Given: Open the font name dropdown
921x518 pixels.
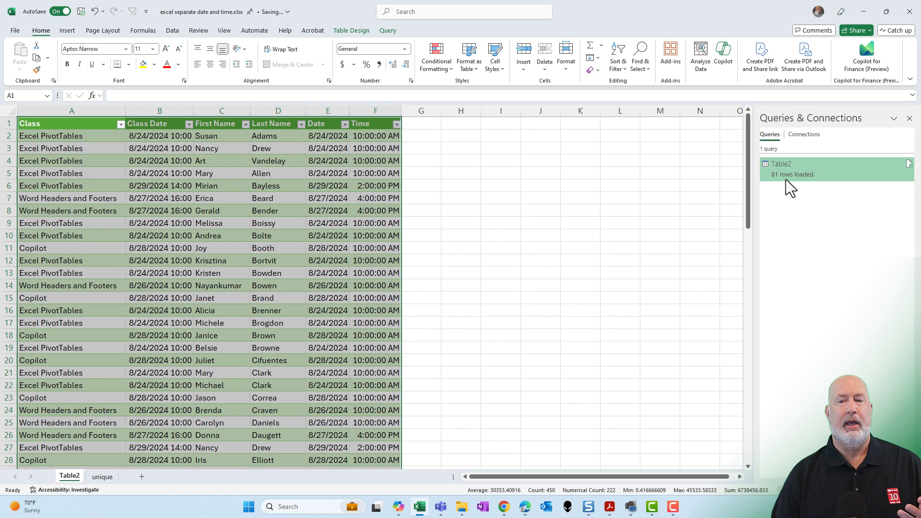Looking at the screenshot, I should pos(126,48).
